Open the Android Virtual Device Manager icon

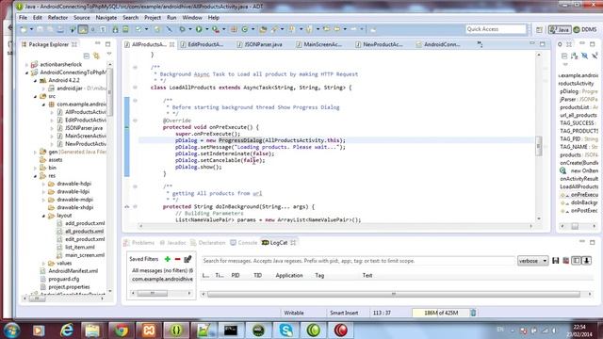point(125,29)
